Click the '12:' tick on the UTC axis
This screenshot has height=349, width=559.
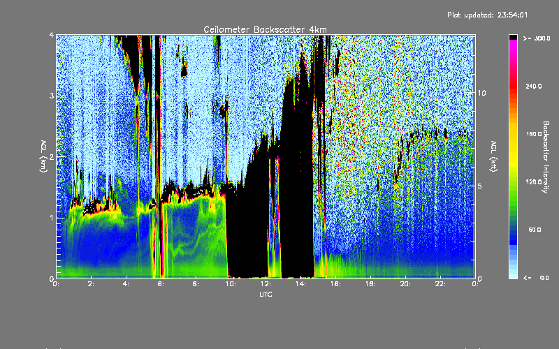point(266,284)
